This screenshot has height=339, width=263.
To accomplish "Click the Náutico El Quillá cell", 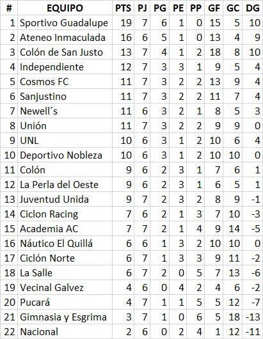I will 65,243.
